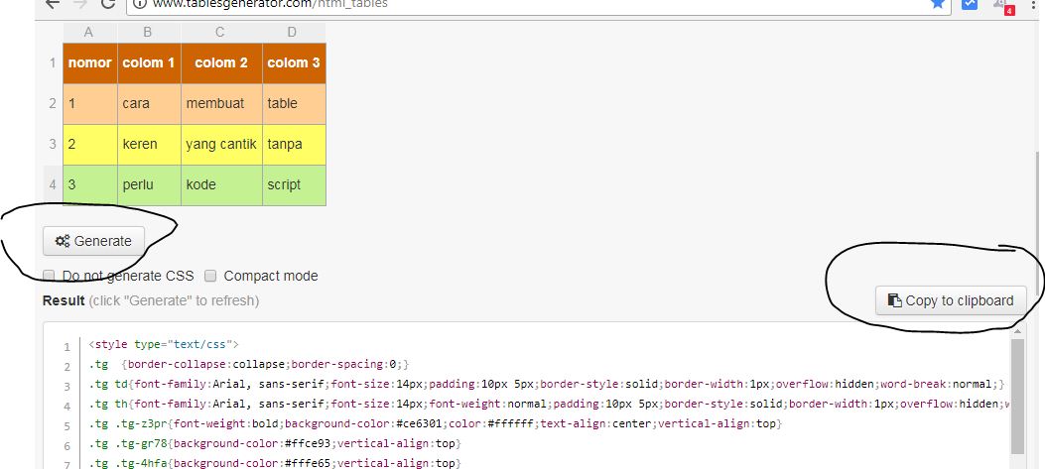Select row 1 header number

point(53,63)
